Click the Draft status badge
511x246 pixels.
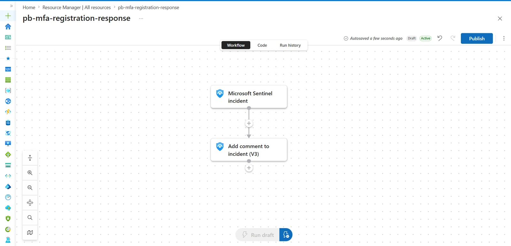tap(412, 38)
